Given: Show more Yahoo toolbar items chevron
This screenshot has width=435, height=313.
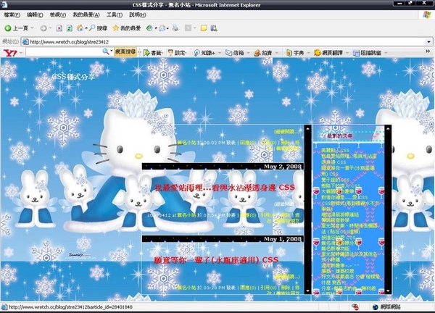Looking at the screenshot, I should point(428,51).
